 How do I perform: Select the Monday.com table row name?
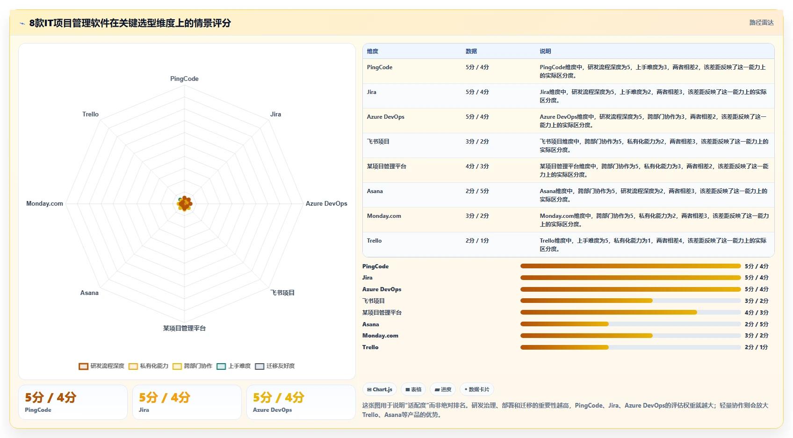click(384, 216)
